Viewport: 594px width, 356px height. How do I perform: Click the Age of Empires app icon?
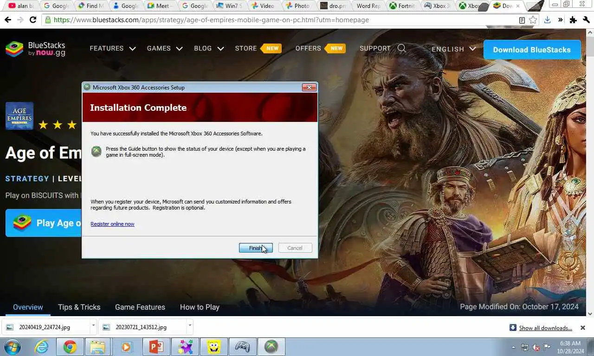point(19,116)
